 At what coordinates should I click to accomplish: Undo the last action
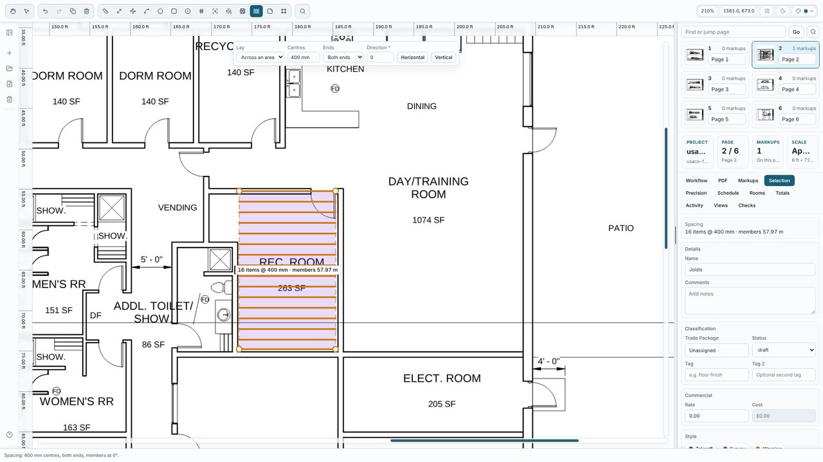[x=45, y=11]
